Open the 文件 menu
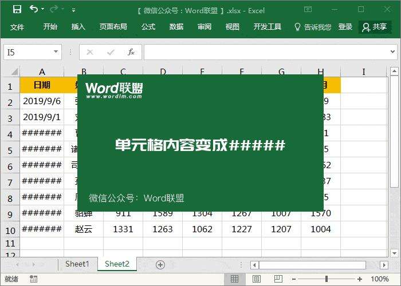This screenshot has height=286, width=401. click(17, 27)
